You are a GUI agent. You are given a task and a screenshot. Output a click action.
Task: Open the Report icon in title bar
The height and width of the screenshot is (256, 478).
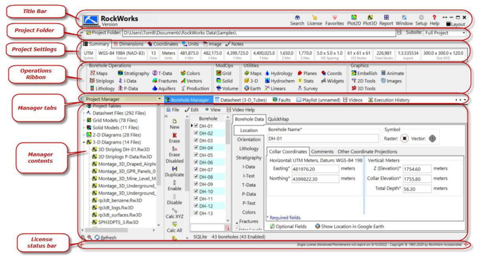[x=386, y=18]
